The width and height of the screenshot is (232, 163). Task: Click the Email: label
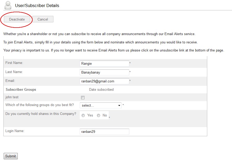point(10,81)
